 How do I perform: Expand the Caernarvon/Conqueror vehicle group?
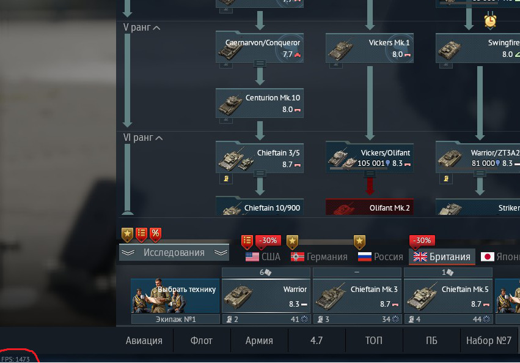[x=260, y=63]
